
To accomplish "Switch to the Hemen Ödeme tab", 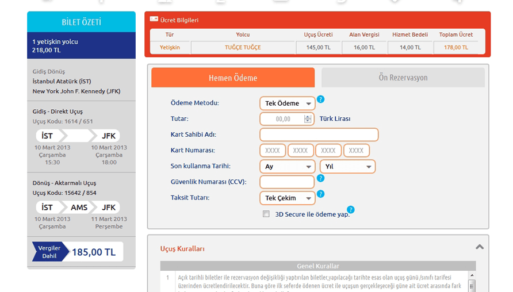I will click(x=233, y=78).
